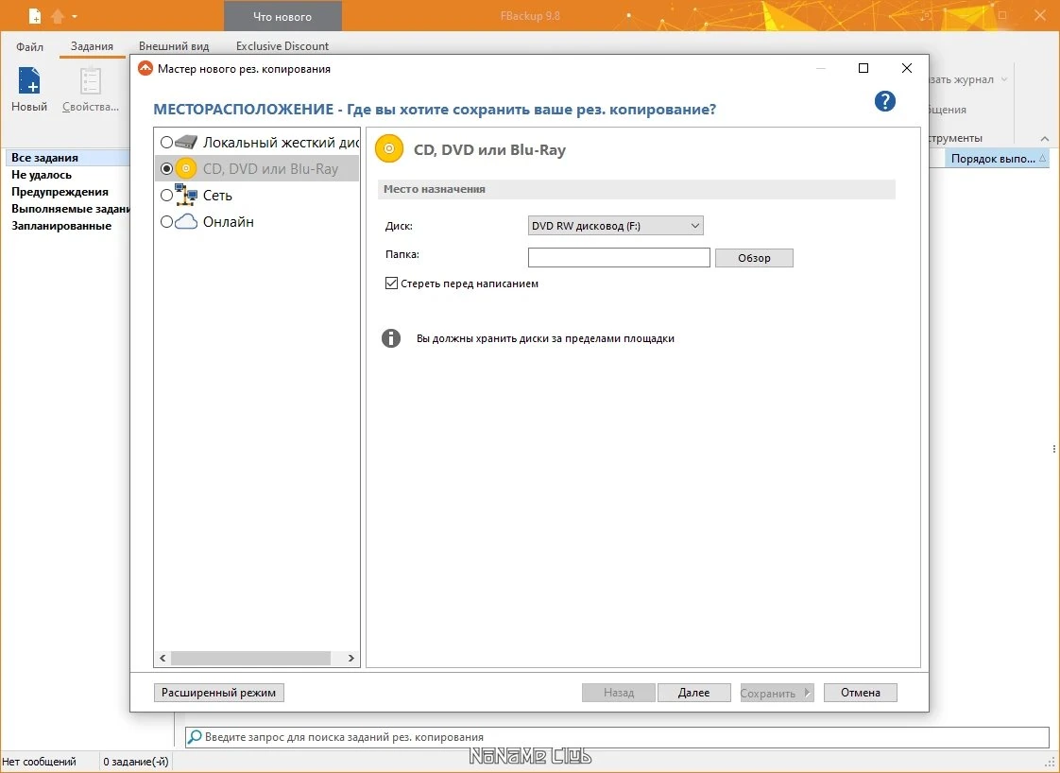This screenshot has width=1060, height=773.
Task: Click the Online cloud icon
Action: tap(186, 222)
